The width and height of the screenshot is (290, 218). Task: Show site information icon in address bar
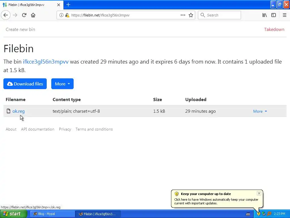tap(61, 15)
